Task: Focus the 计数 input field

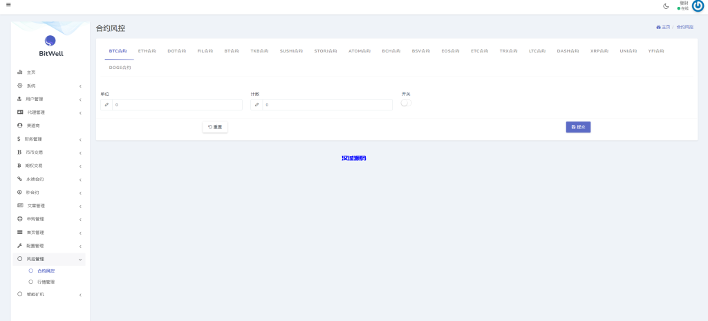Action: coord(327,105)
